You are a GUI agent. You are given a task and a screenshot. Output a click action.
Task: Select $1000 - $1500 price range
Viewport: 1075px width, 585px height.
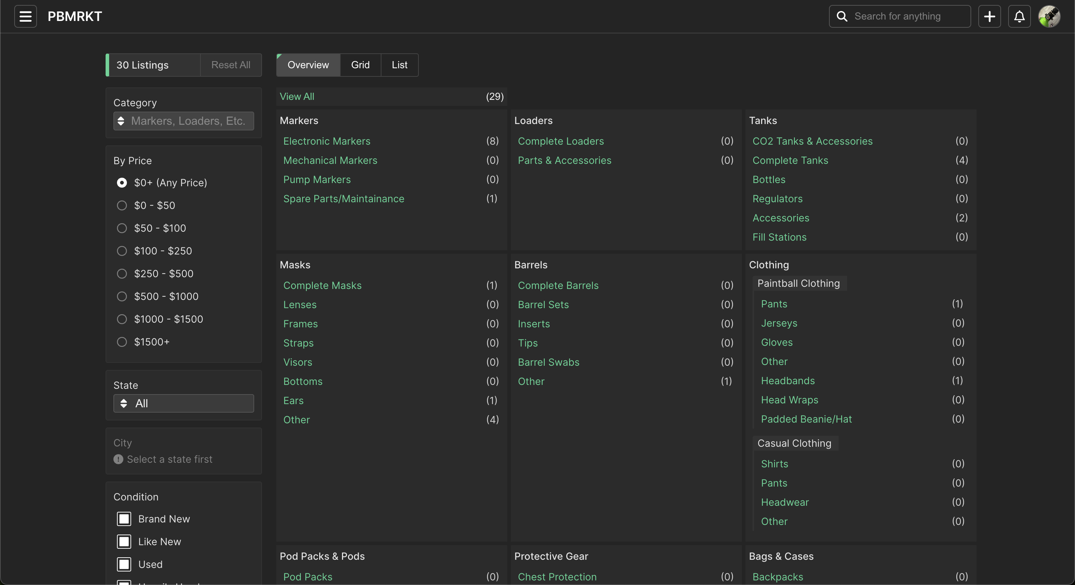(122, 319)
